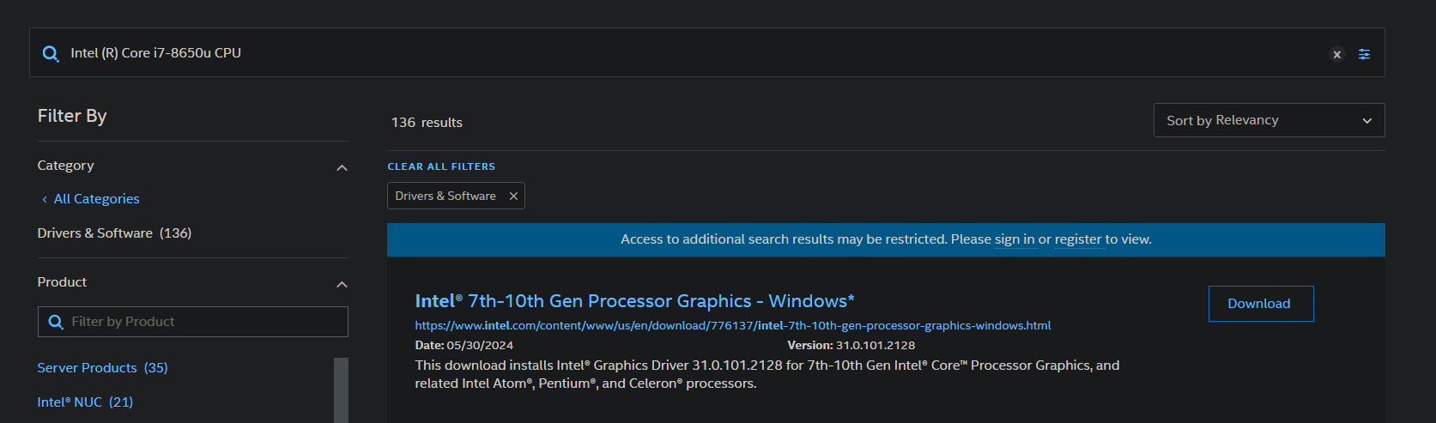Click the Date: 05/30/2024 text
Viewport: 1436px width, 423px height.
pos(464,346)
